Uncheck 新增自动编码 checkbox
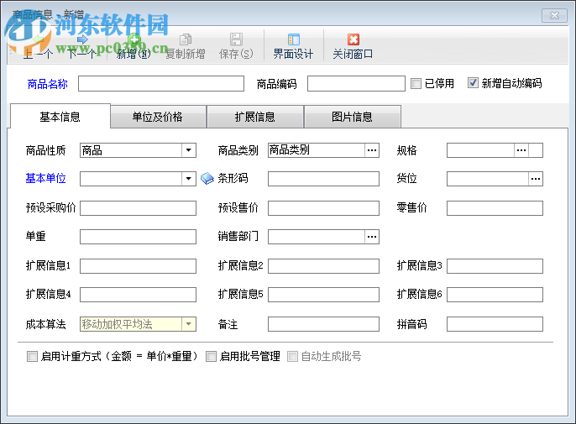Image resolution: width=576 pixels, height=424 pixels. (x=473, y=83)
